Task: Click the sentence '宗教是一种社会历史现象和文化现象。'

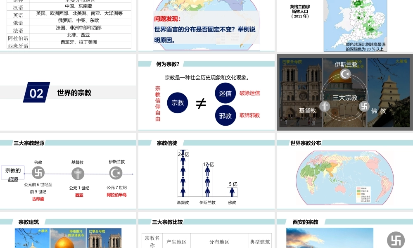Action: pos(207,77)
